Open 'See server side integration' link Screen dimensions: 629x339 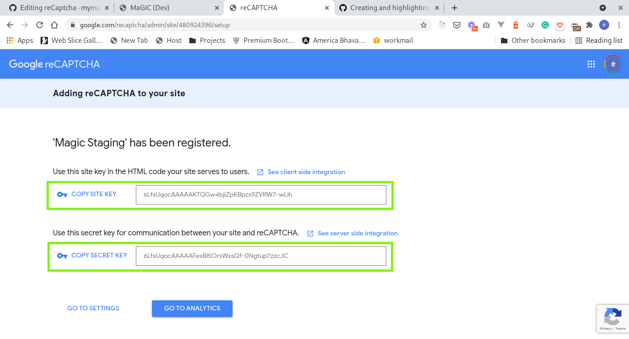(357, 233)
